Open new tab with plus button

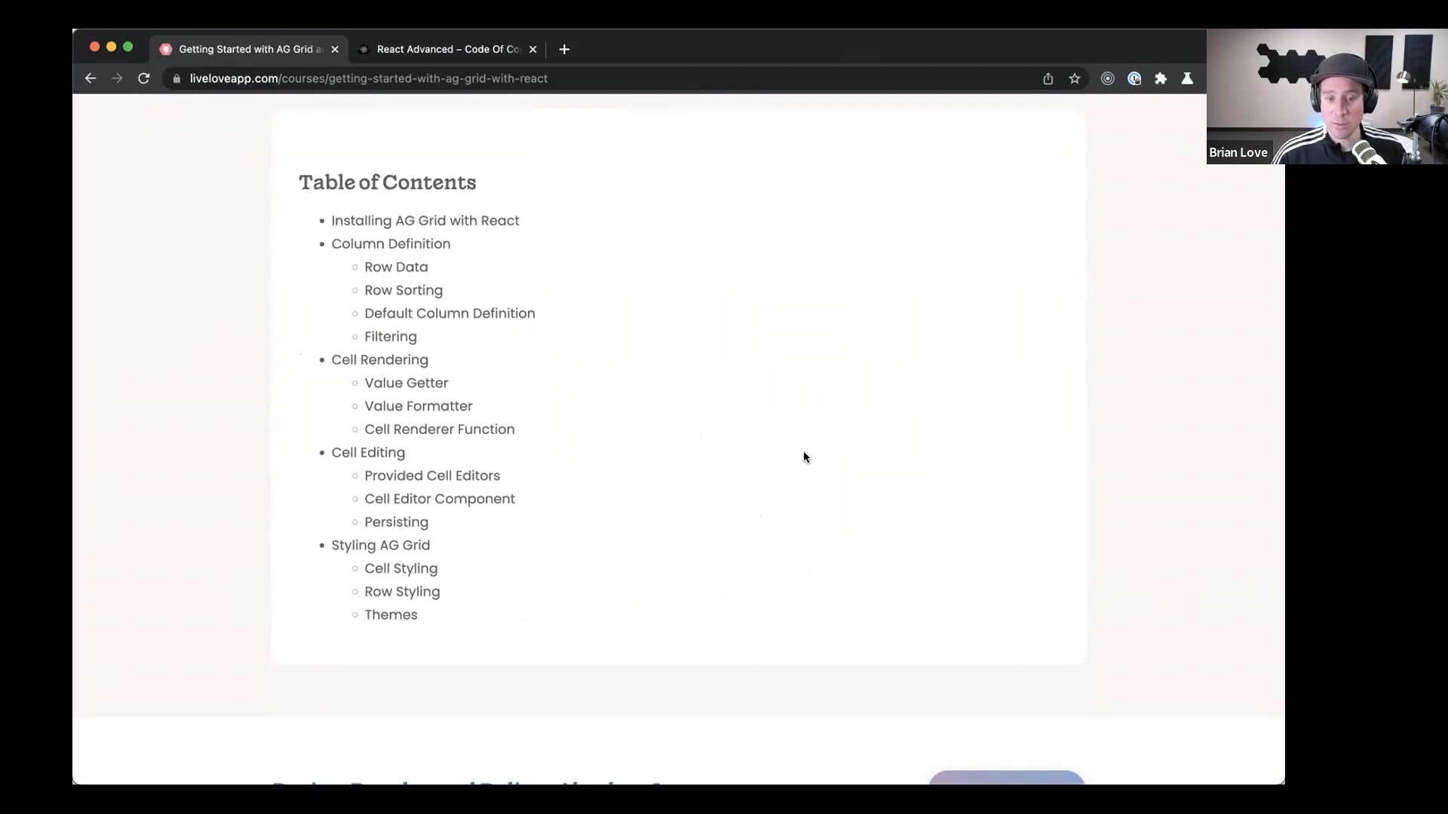tap(564, 49)
